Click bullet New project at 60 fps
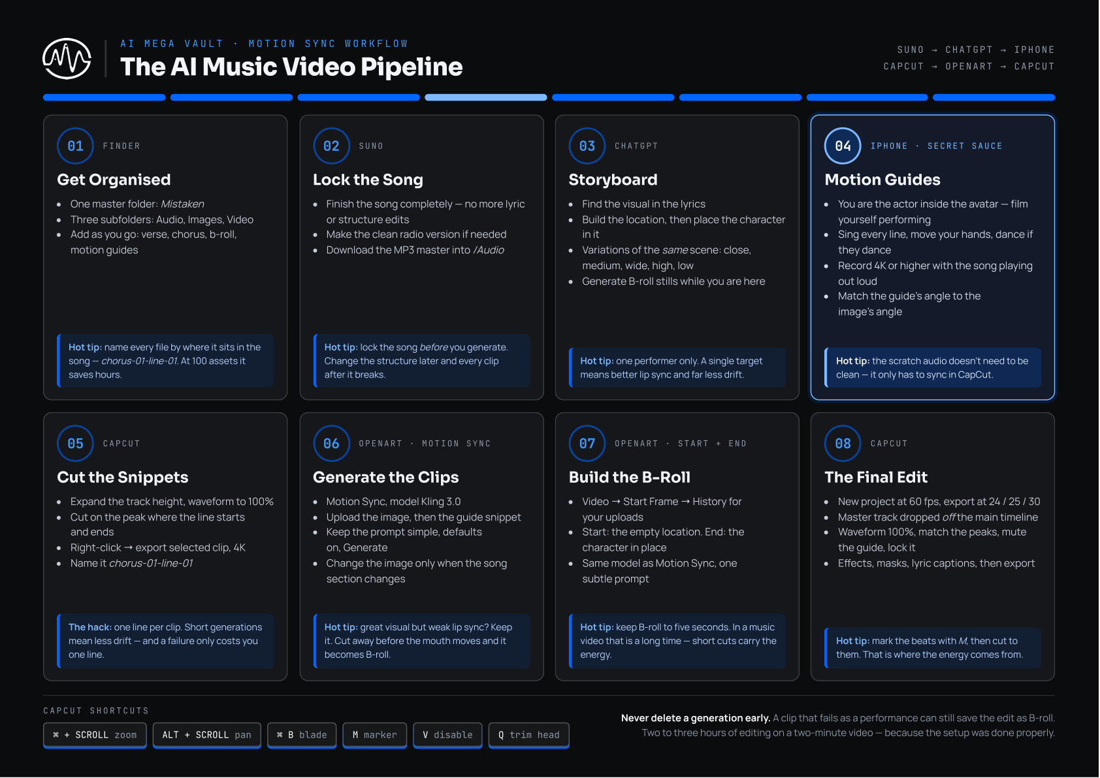The width and height of the screenshot is (1100, 778). (939, 502)
